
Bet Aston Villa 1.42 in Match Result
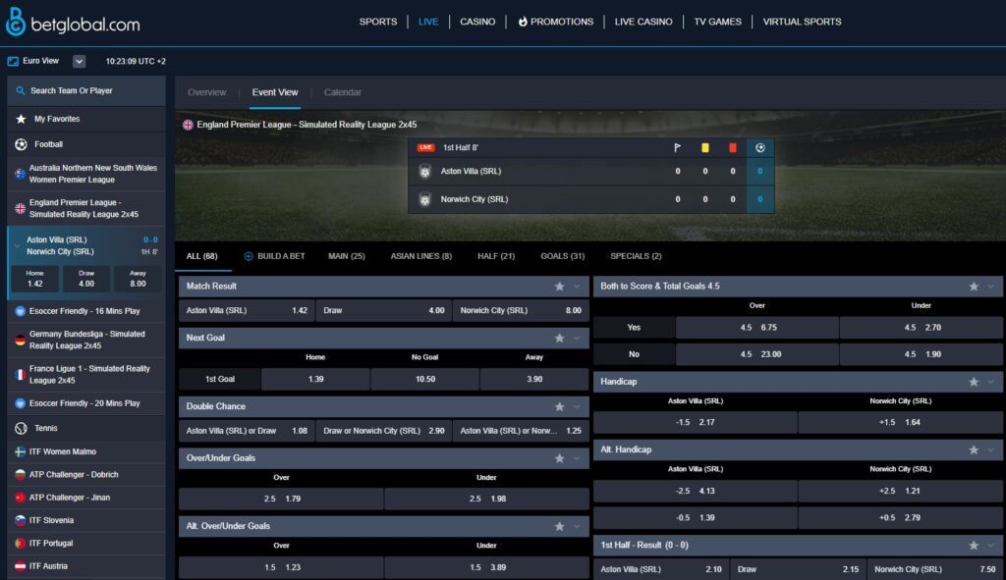[247, 311]
